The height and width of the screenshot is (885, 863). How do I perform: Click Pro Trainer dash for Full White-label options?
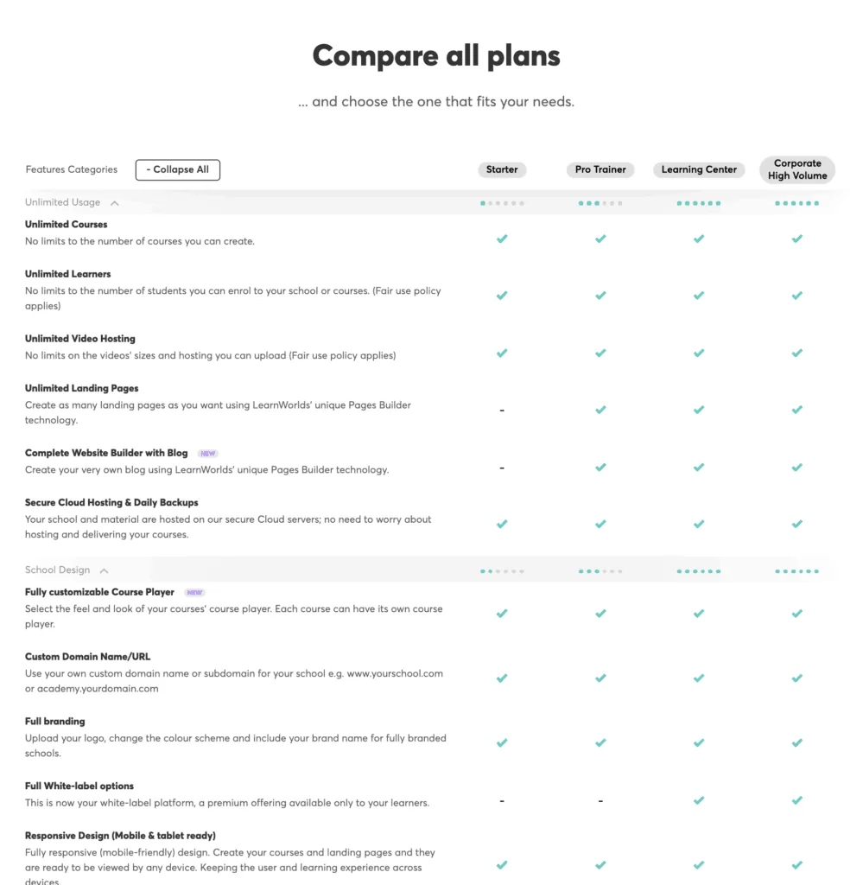(600, 800)
